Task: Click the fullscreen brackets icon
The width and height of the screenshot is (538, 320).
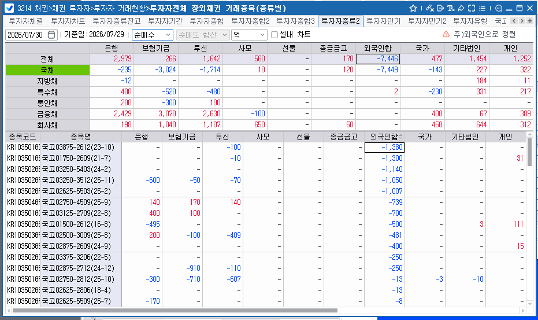Action: coord(472,8)
